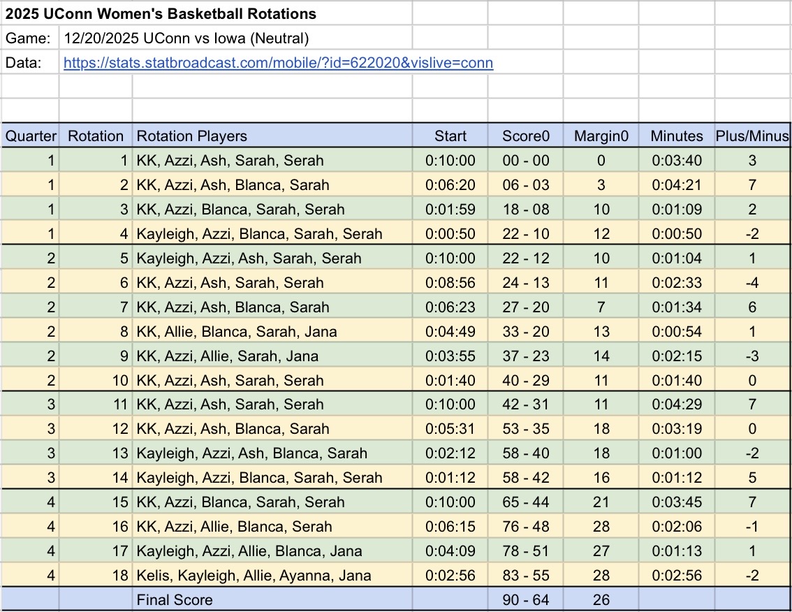This screenshot has width=792, height=612.
Task: Select the Margin0 header cell
Action: pos(601,136)
